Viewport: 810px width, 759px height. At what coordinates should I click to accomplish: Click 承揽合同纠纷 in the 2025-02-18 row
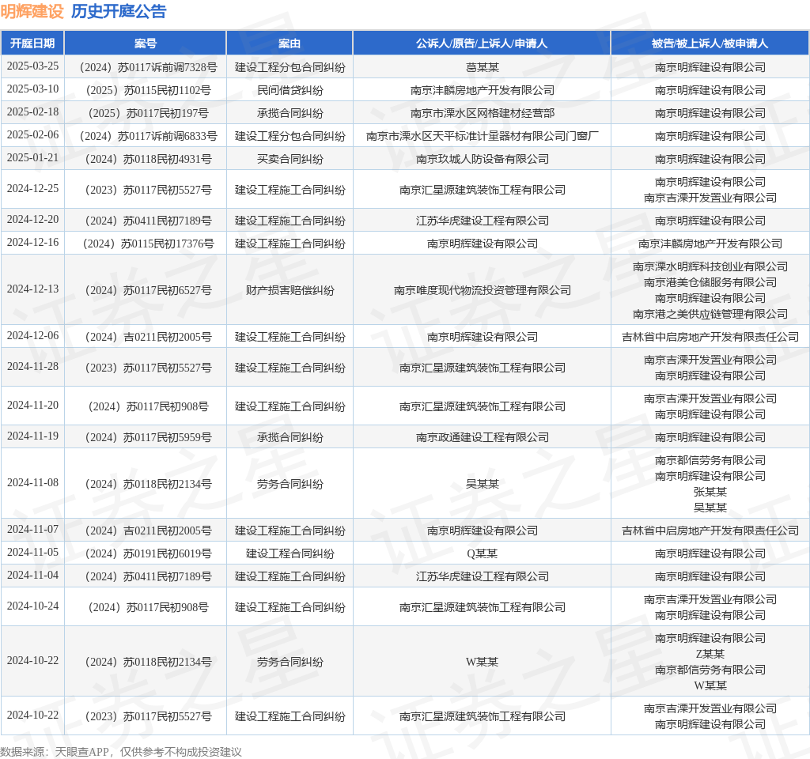(x=290, y=113)
